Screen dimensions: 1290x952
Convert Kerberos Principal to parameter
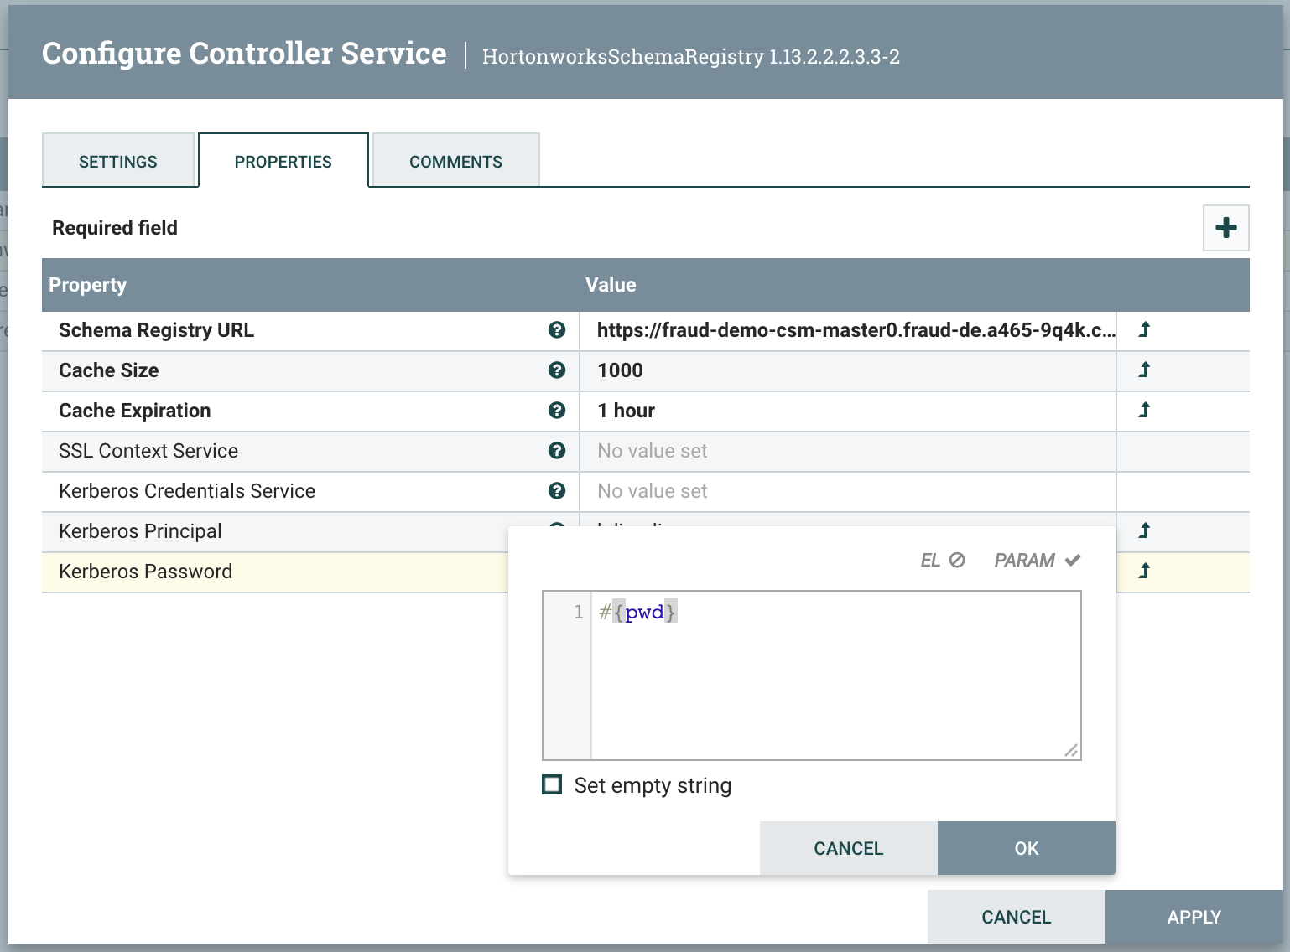click(x=1144, y=531)
